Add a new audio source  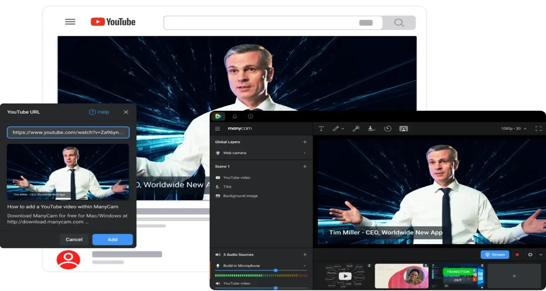coord(305,255)
